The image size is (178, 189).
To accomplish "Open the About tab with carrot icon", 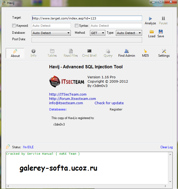I will tap(15, 53).
